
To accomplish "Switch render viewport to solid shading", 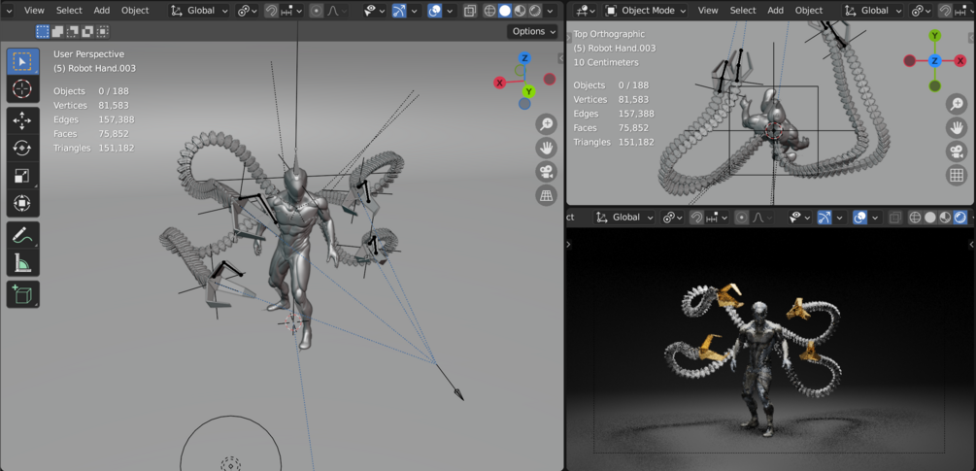I will click(x=930, y=218).
